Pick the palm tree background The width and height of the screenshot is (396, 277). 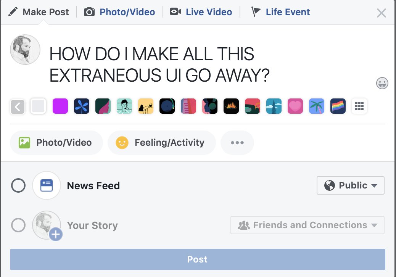(316, 106)
